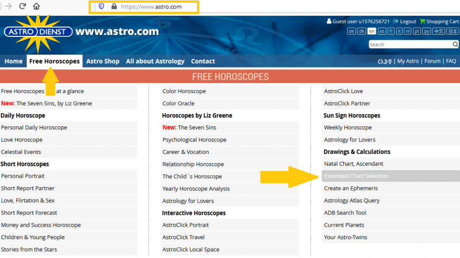Visit the Forum link
460x258 pixels.
433,61
